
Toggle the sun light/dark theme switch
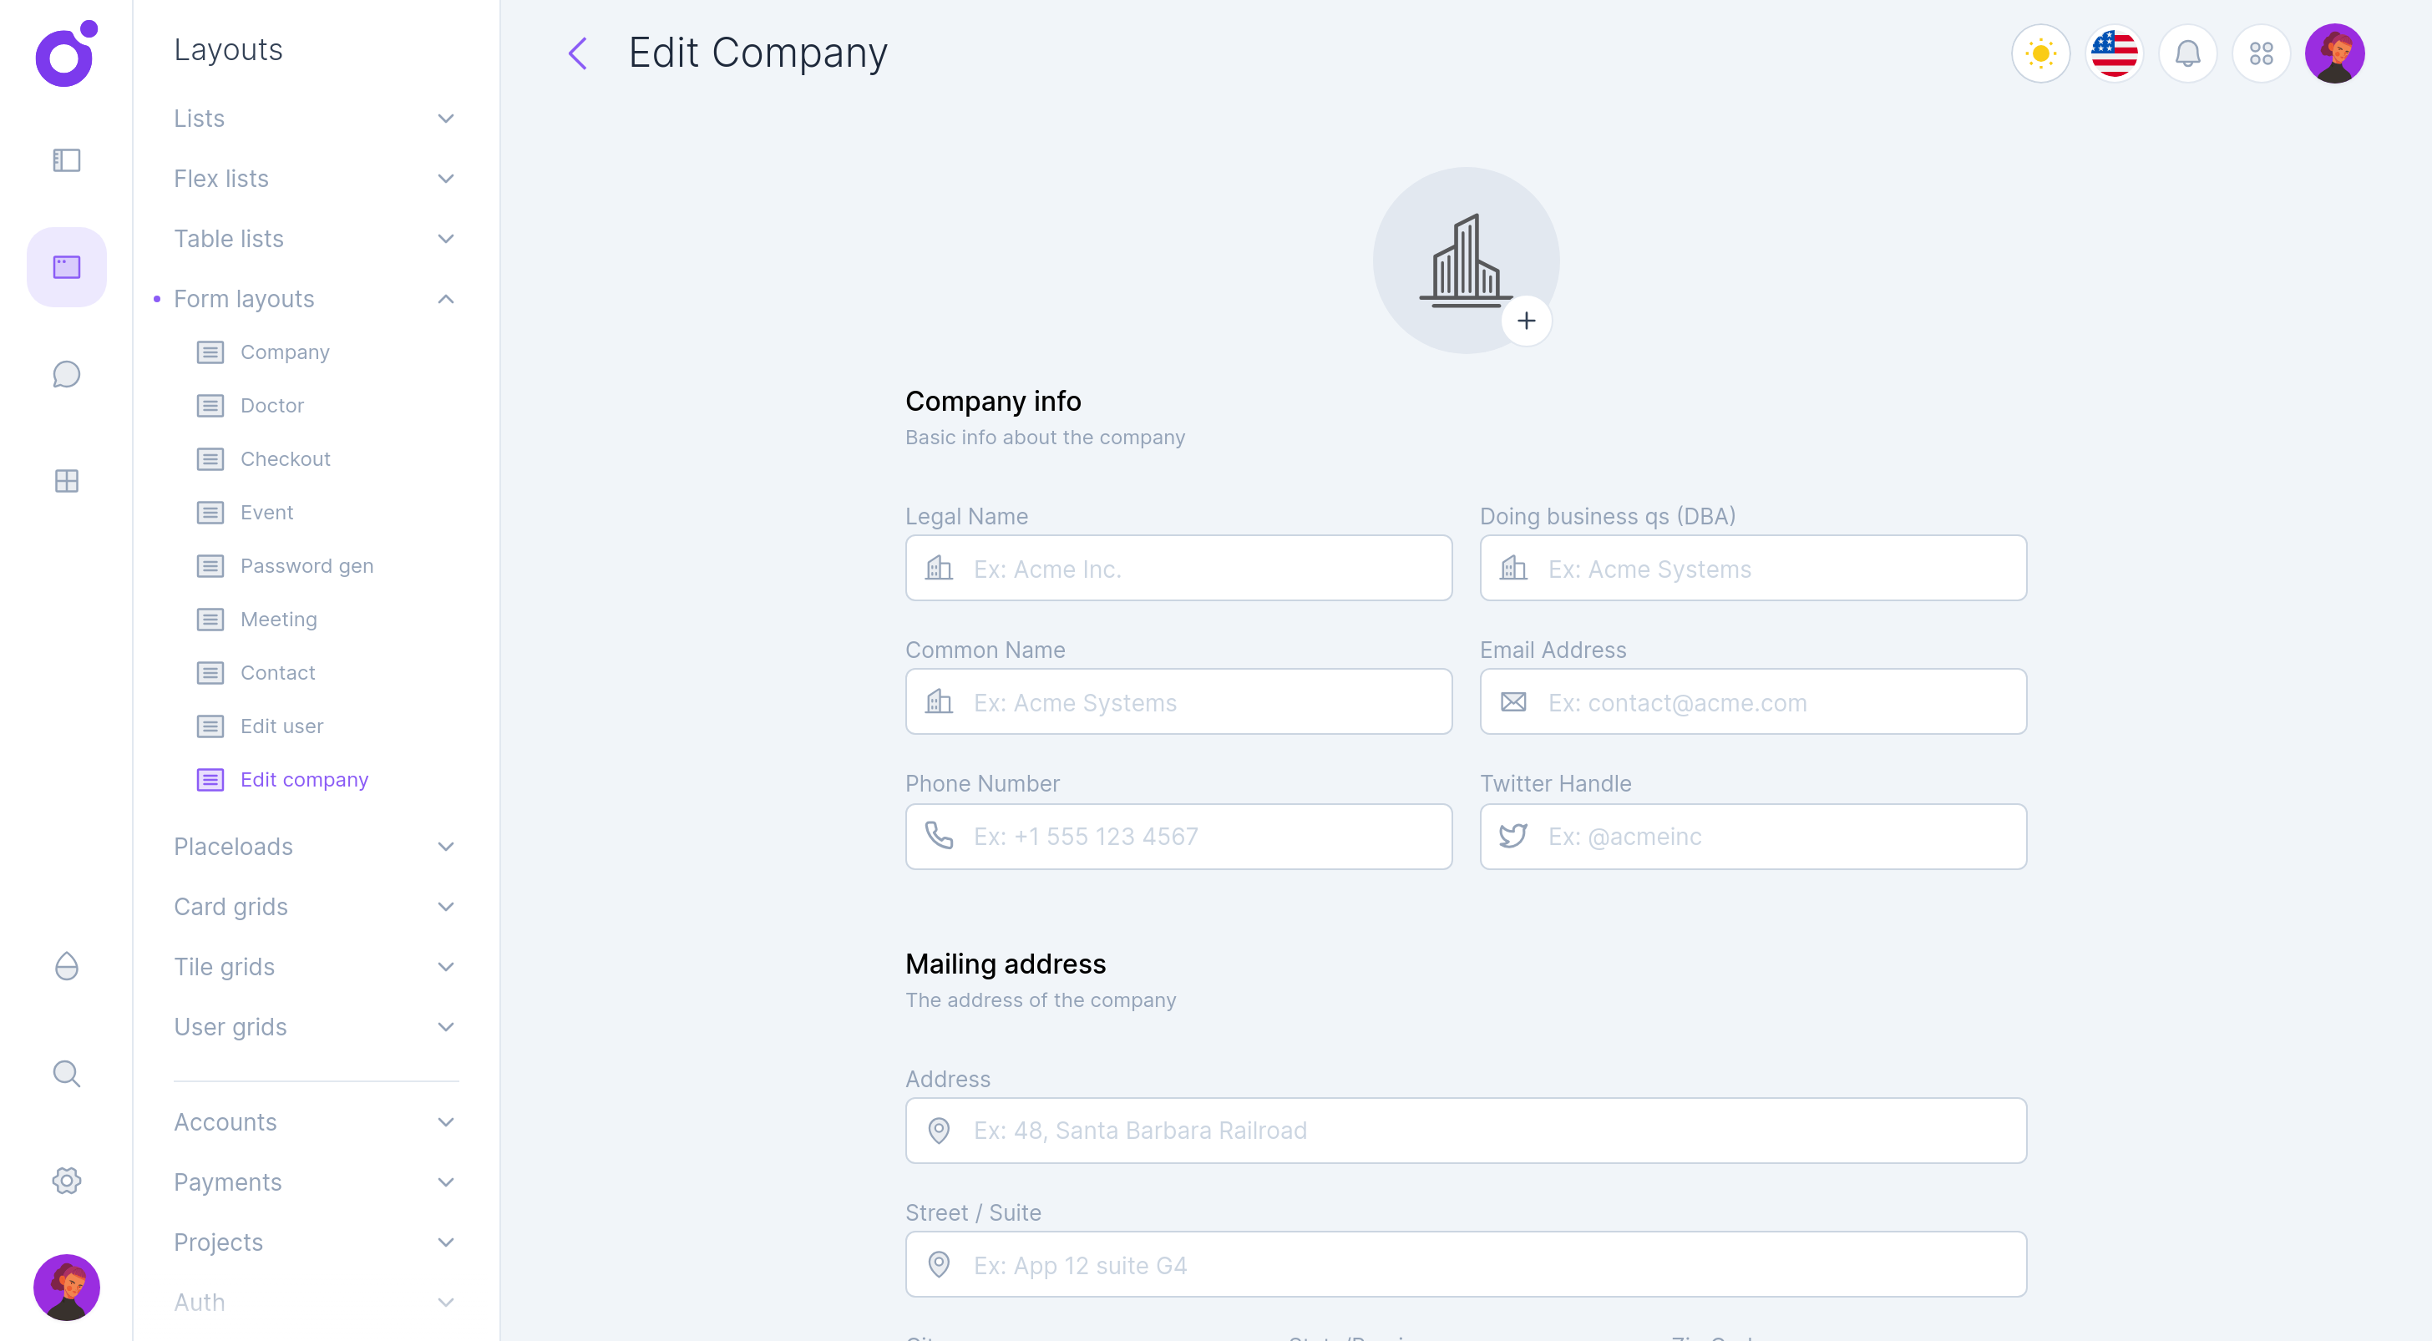[x=2040, y=53]
